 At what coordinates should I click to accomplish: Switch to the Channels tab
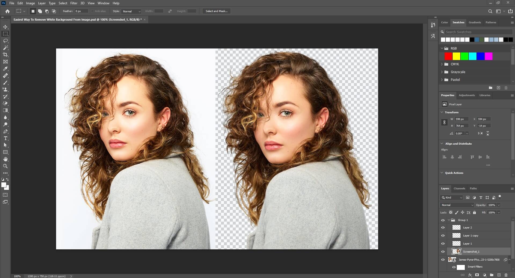[x=459, y=188]
